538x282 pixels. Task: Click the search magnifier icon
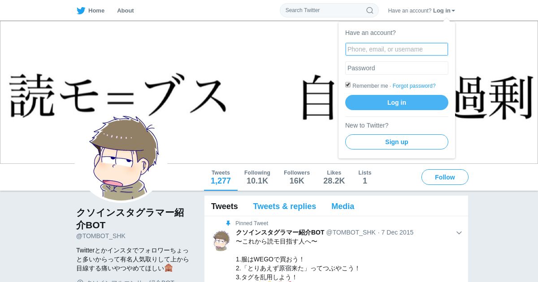(x=370, y=10)
